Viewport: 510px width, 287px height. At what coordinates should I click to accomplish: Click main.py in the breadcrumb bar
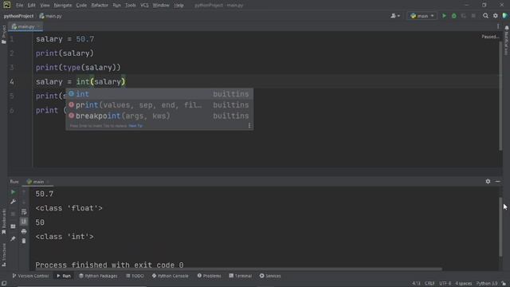pyautogui.click(x=51, y=16)
